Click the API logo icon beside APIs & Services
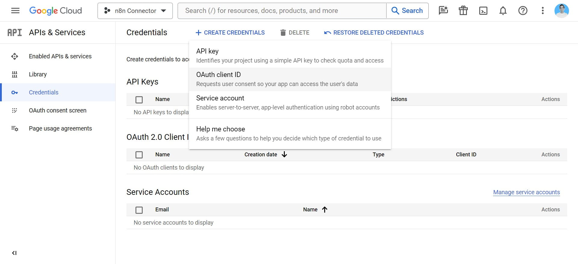The width and height of the screenshot is (578, 264). (x=14, y=32)
